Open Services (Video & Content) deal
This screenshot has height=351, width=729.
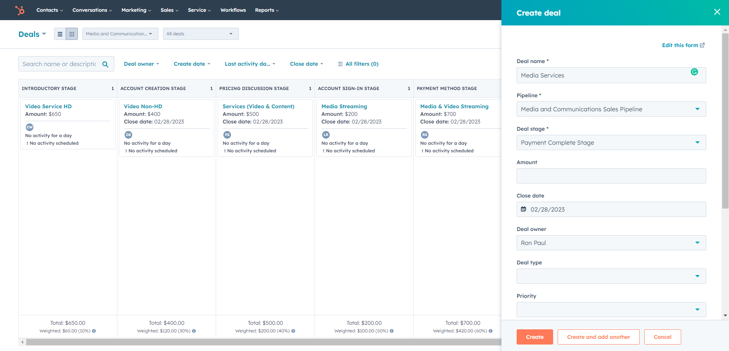click(258, 106)
